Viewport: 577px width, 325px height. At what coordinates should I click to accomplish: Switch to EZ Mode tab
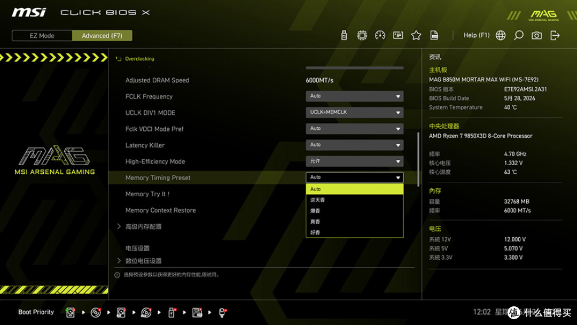42,36
